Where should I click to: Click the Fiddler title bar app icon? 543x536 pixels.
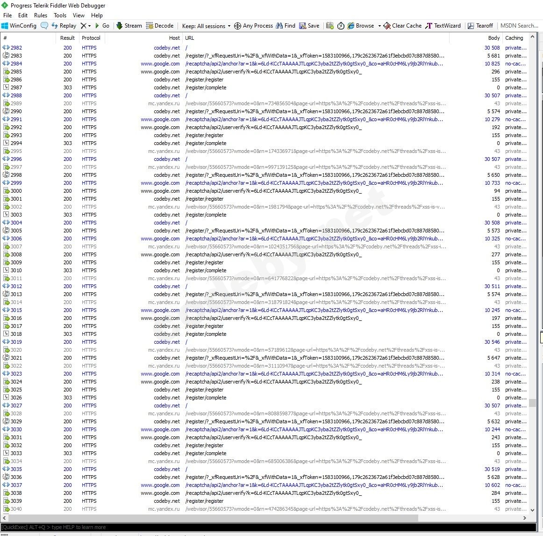pos(5,5)
